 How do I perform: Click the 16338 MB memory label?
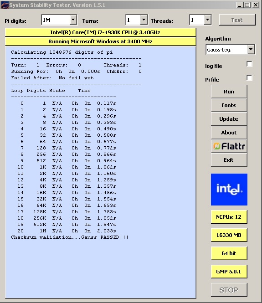(x=229, y=235)
